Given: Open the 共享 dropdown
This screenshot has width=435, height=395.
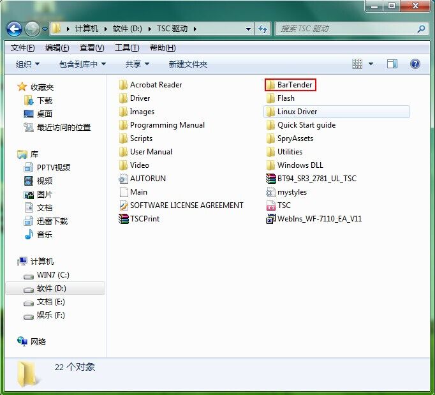Looking at the screenshot, I should point(137,64).
